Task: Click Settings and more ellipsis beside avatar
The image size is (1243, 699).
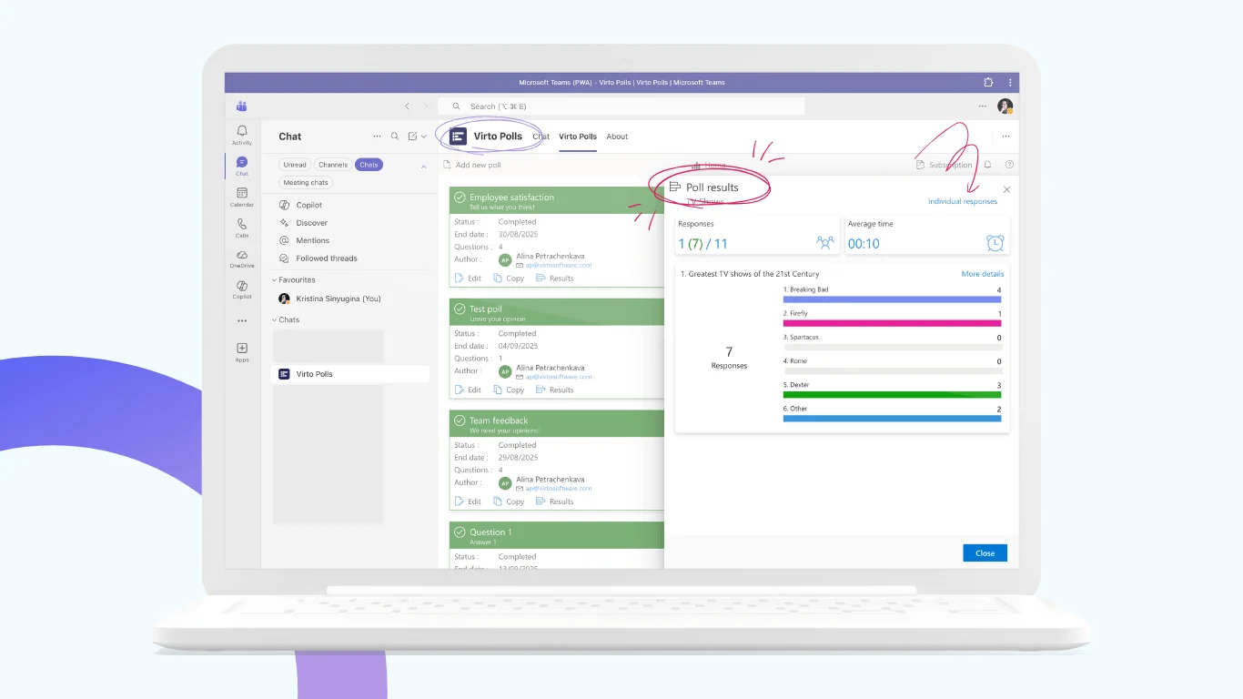Action: pos(982,106)
